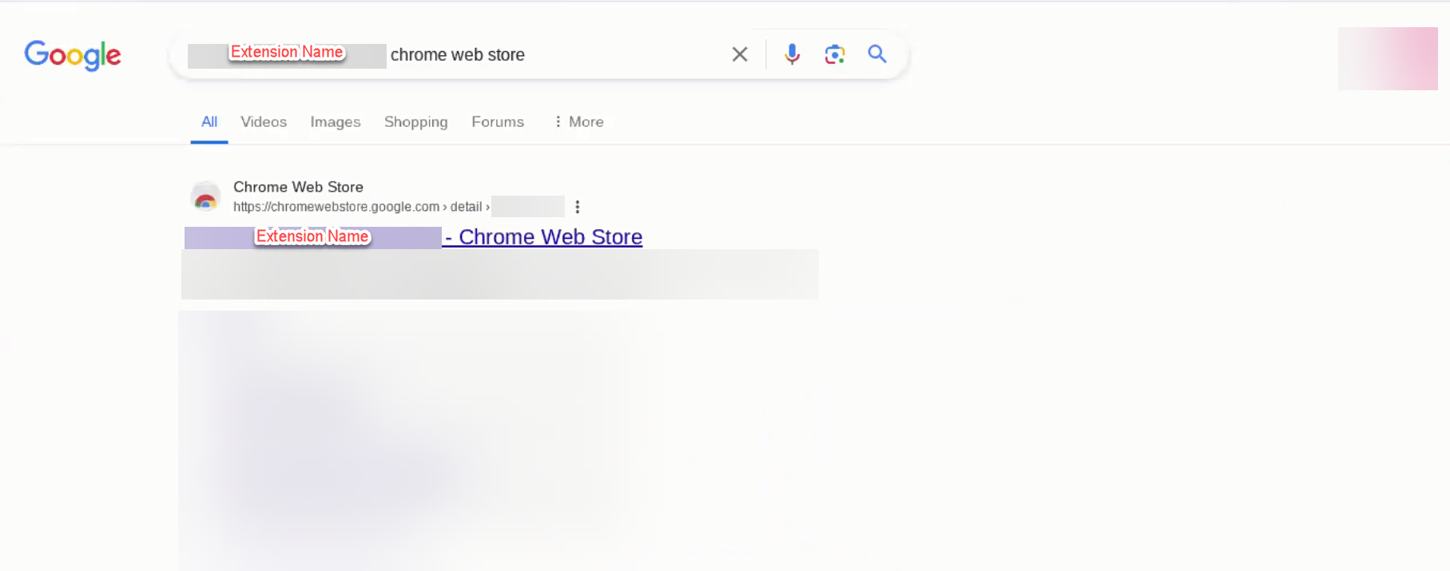Open the "- Chrome Web Store" result title

tap(550, 237)
